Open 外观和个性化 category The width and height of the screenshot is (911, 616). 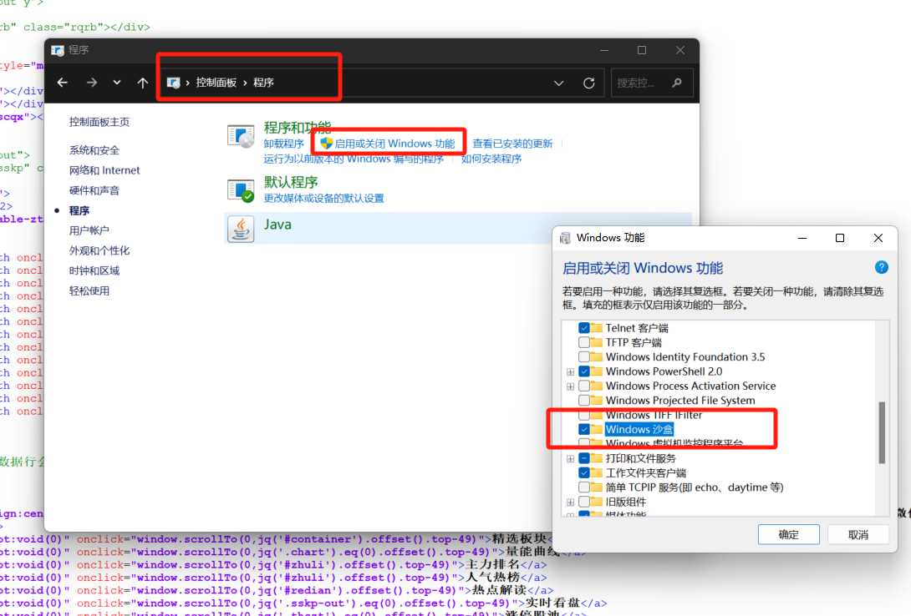coord(99,250)
